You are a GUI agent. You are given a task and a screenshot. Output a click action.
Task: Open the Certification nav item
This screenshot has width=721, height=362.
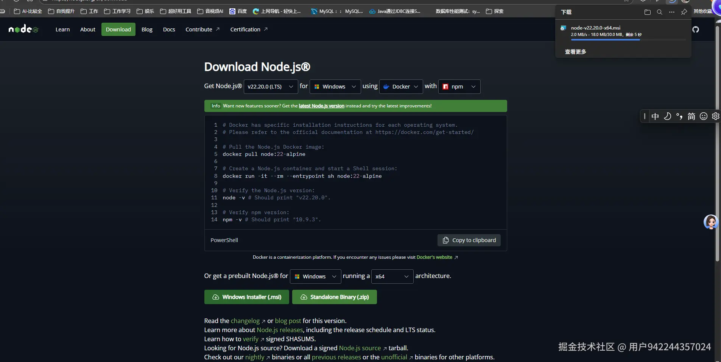click(249, 30)
